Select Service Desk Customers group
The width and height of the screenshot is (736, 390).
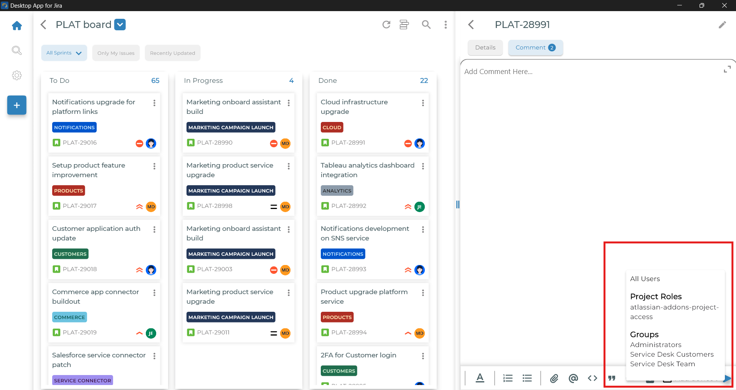point(672,354)
